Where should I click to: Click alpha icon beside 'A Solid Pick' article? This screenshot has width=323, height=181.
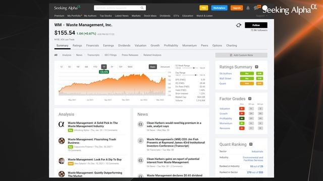[62, 124]
